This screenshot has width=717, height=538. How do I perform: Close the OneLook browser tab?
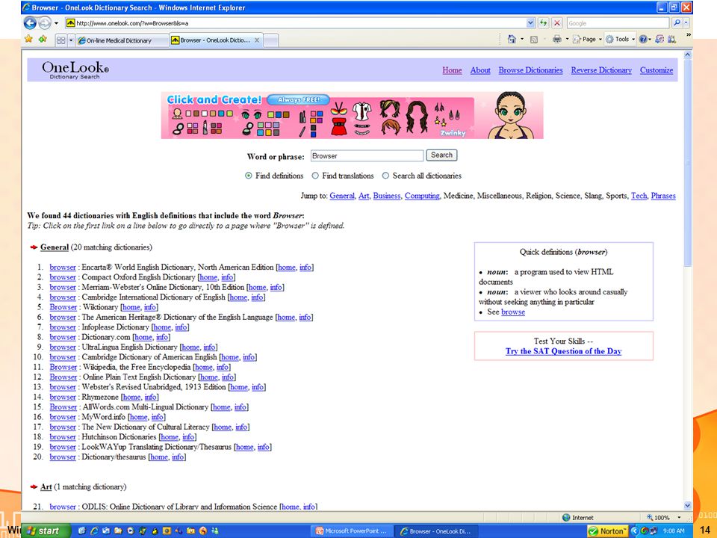click(257, 40)
